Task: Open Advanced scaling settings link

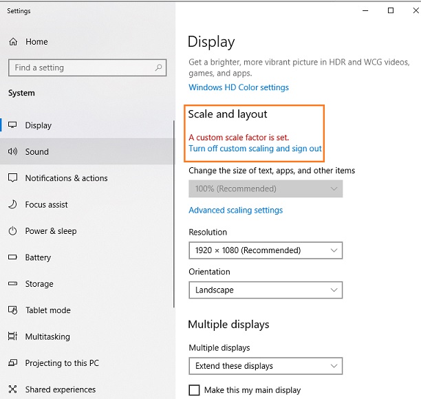Action: click(x=235, y=211)
